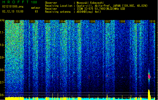Viewport: 158px width, 100px height.
Task: Click the observer name Masayuki Kobayashi
Action: pyautogui.click(x=90, y=3)
